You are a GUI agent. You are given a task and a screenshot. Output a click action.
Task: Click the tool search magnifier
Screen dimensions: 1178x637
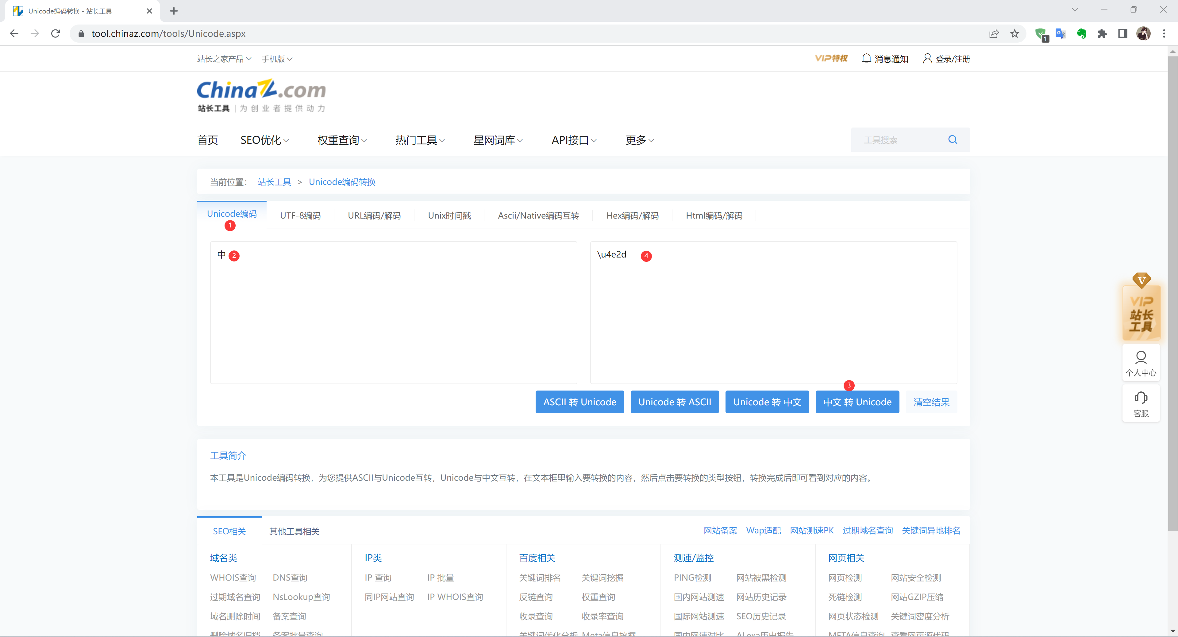click(x=953, y=139)
